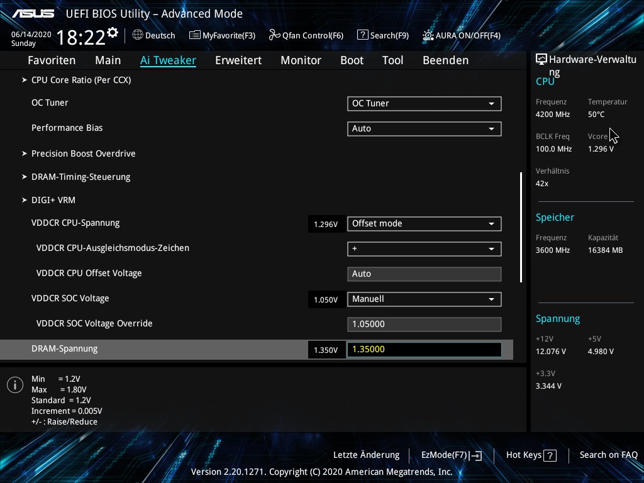644x483 pixels.
Task: Click the Spannung section heading
Action: point(558,319)
